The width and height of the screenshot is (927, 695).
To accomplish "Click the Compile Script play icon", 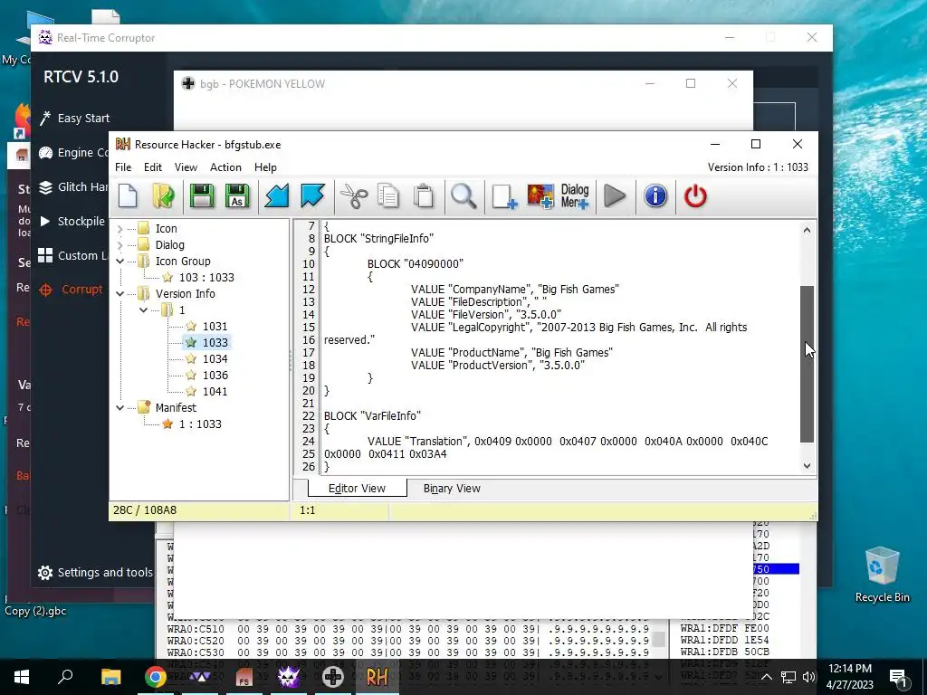I will pyautogui.click(x=615, y=196).
